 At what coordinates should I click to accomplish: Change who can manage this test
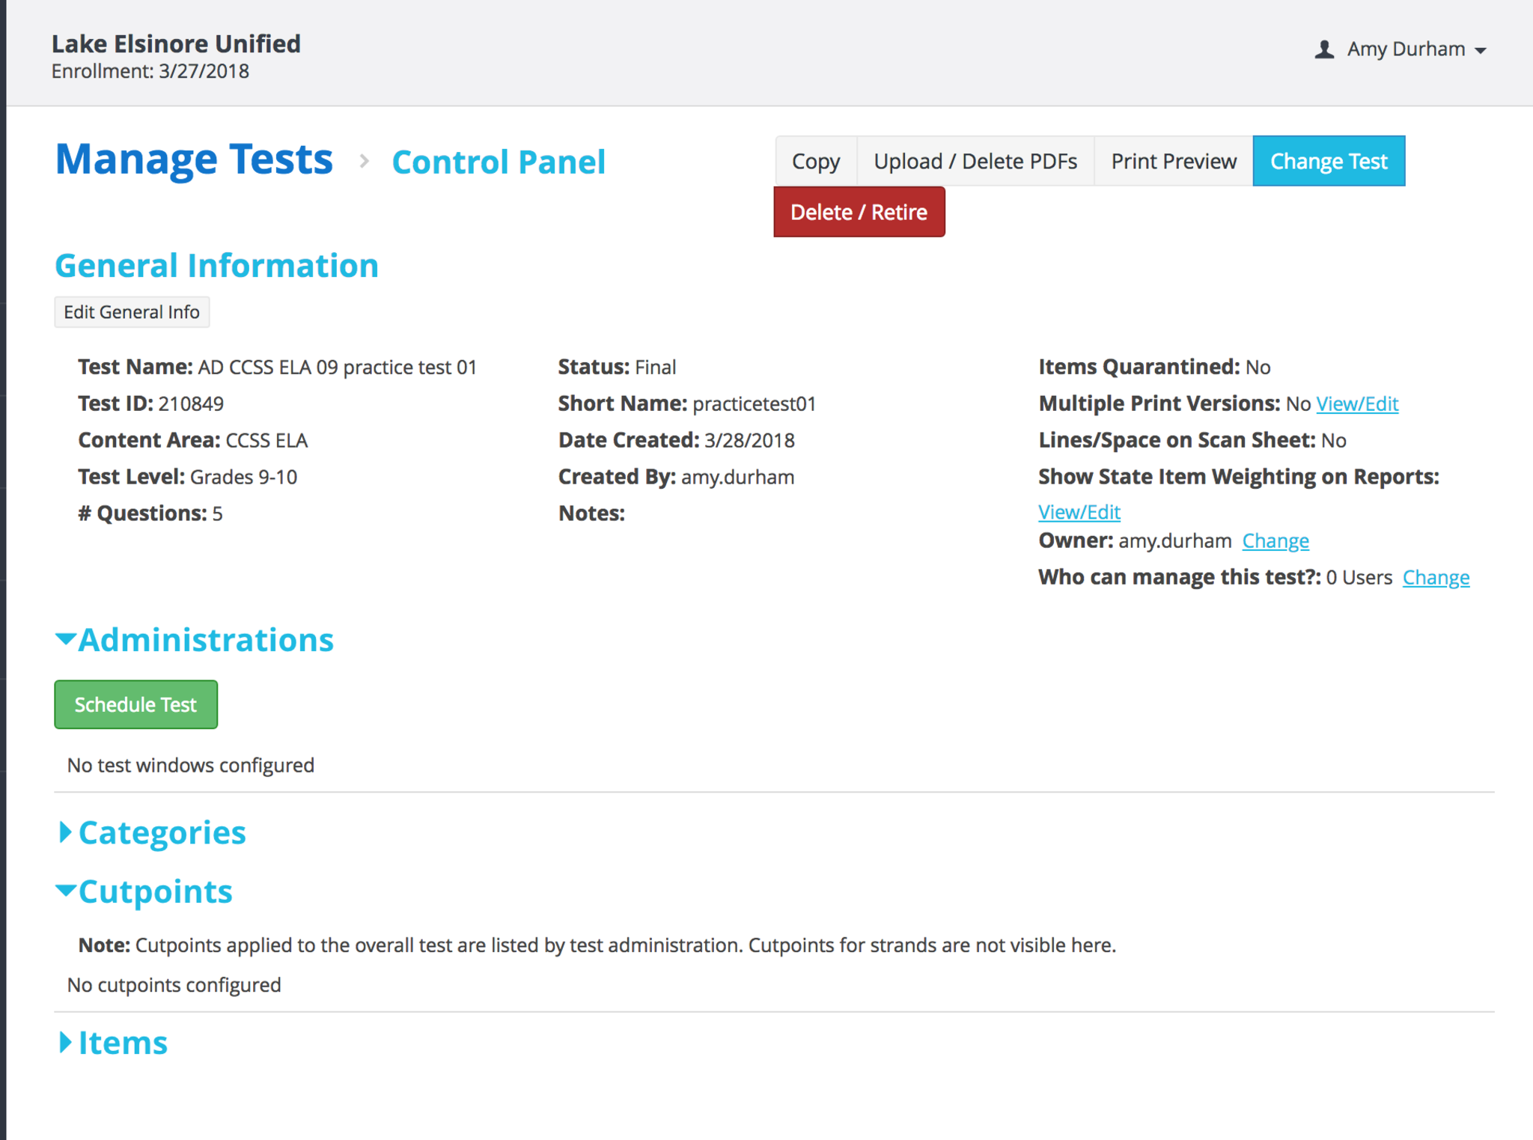pyautogui.click(x=1435, y=577)
